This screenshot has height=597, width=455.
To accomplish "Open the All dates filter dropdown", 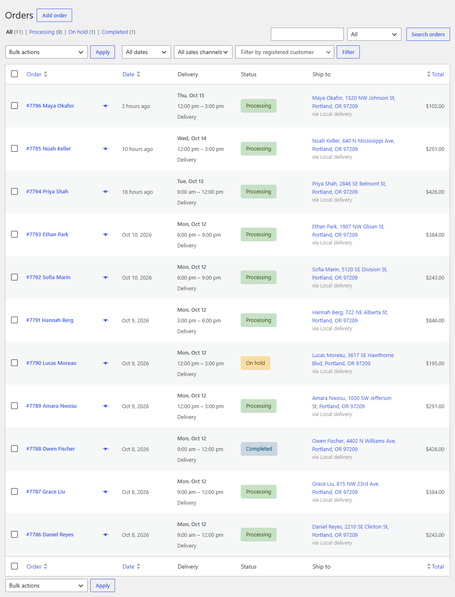I will [x=146, y=52].
